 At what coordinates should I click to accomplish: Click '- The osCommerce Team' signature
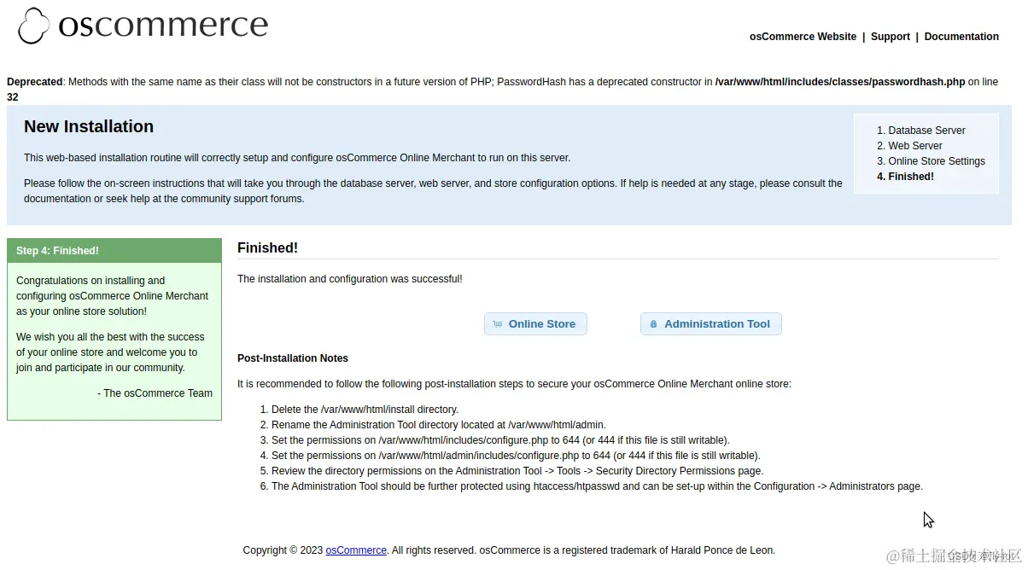(155, 393)
